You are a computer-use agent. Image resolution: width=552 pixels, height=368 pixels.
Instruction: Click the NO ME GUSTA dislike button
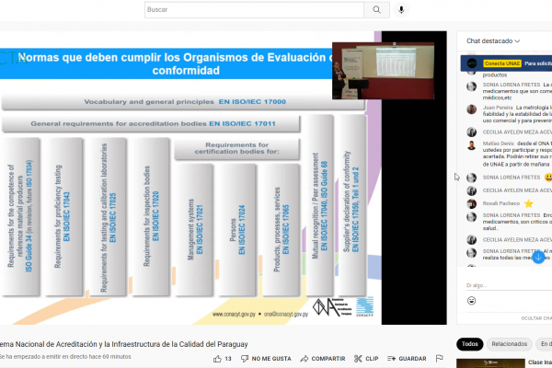[x=266, y=359]
